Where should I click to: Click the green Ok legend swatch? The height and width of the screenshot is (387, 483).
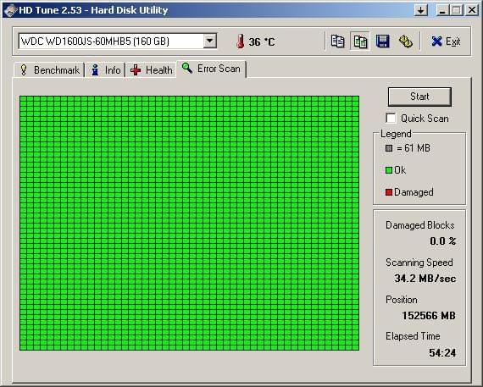pyautogui.click(x=389, y=170)
